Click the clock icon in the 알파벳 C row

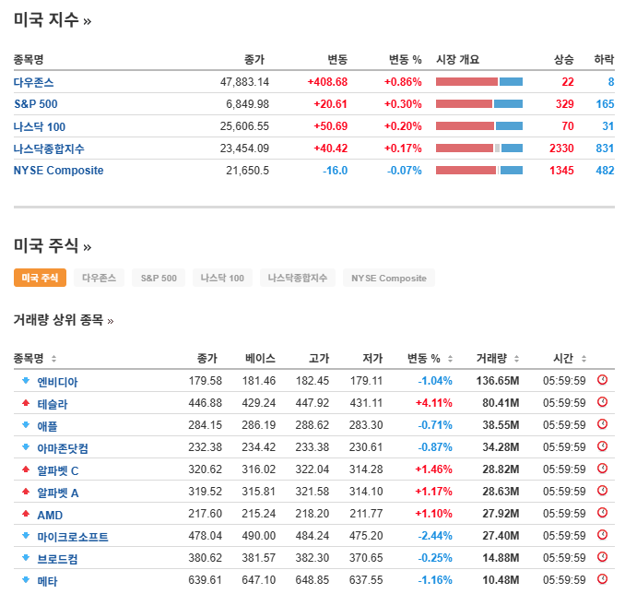tap(602, 469)
